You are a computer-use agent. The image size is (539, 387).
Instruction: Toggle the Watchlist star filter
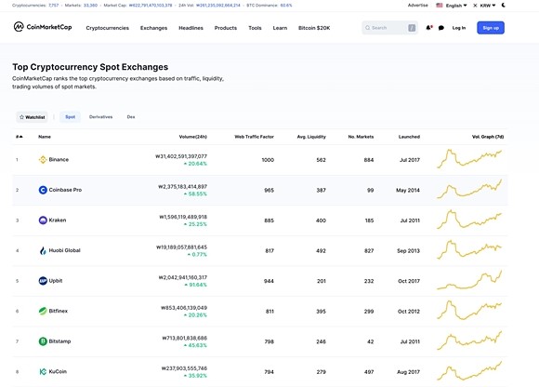(x=32, y=117)
